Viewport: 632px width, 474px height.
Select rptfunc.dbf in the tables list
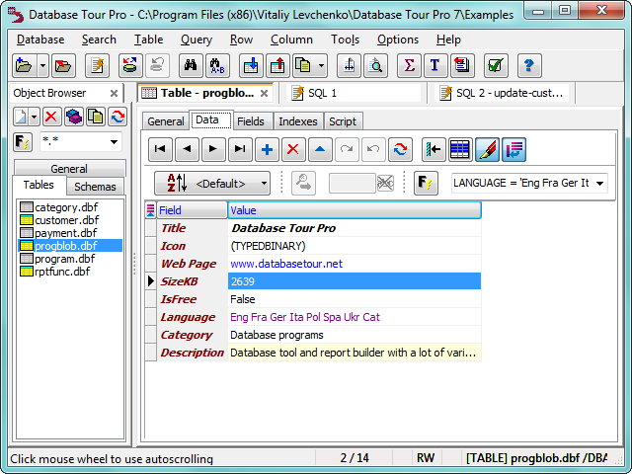pos(62,272)
